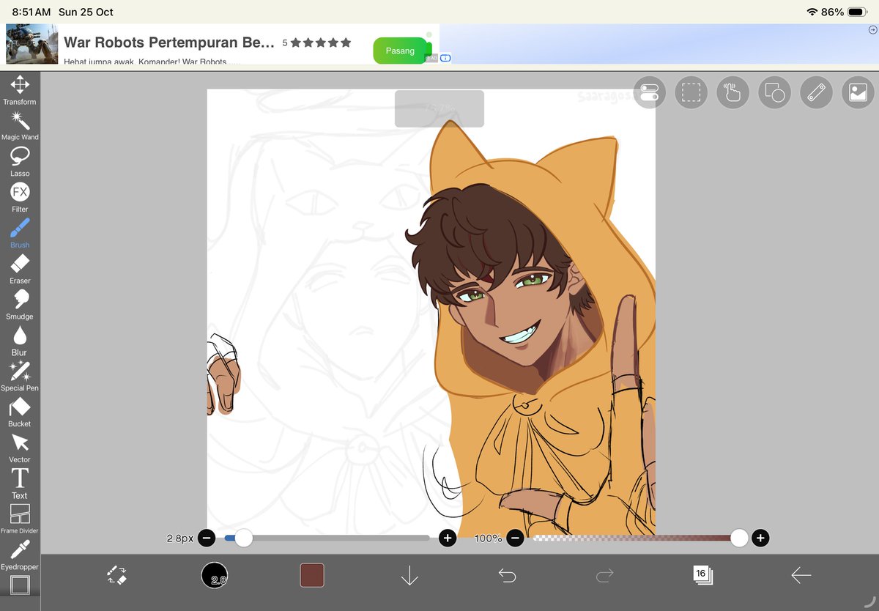Increase brush thickness with plus button
Screen dimensions: 879x611
[448, 538]
